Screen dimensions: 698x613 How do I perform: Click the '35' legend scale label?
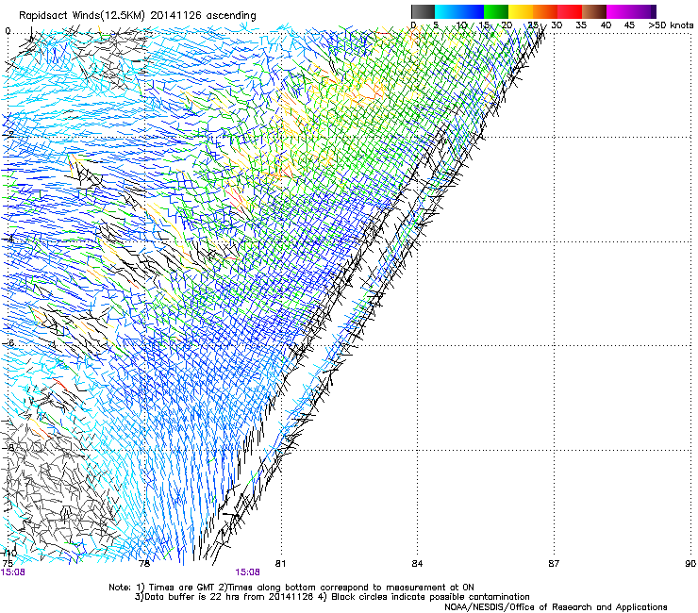tap(581, 25)
